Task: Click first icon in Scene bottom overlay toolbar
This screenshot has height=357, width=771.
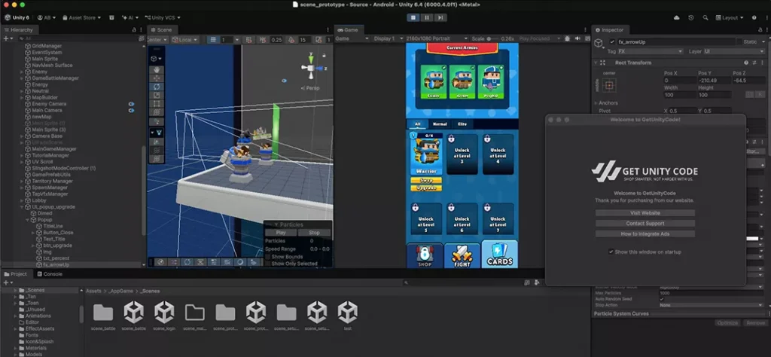Action: (x=161, y=262)
